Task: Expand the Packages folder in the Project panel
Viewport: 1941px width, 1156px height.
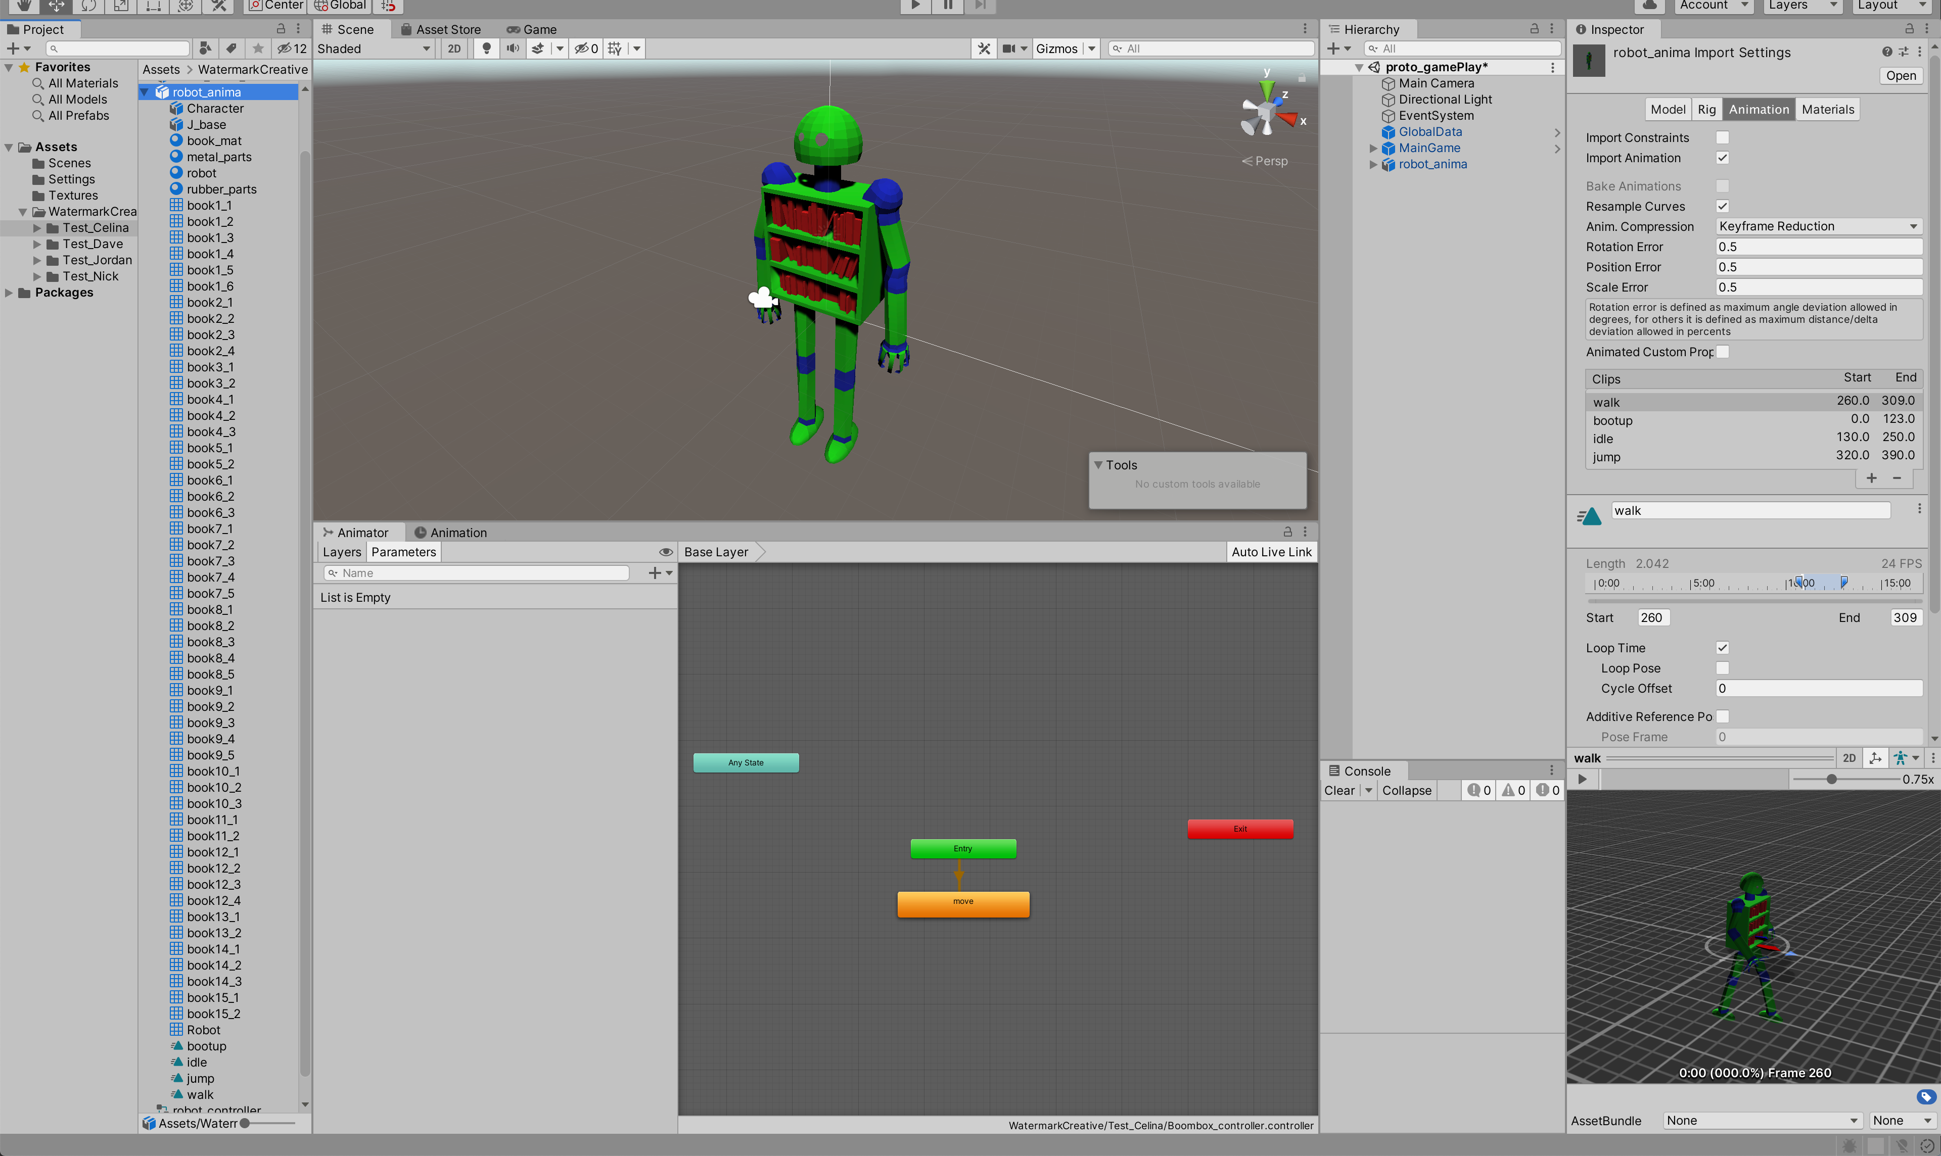Action: click(9, 292)
